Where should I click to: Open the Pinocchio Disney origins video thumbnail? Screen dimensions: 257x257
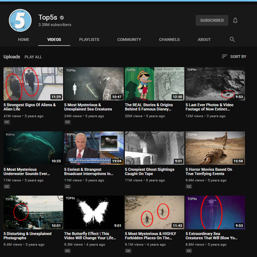[x=155, y=84]
